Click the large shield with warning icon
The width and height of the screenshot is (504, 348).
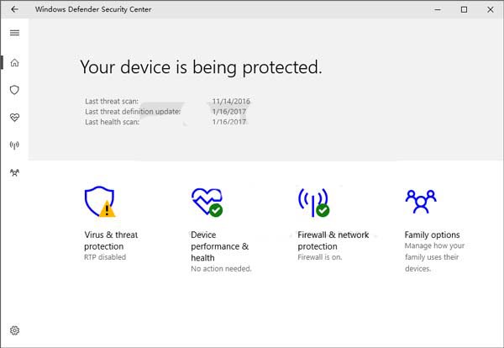tap(100, 202)
